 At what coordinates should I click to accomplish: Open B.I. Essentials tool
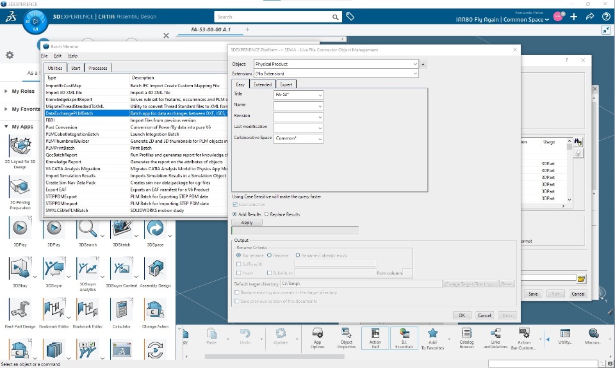(x=404, y=338)
